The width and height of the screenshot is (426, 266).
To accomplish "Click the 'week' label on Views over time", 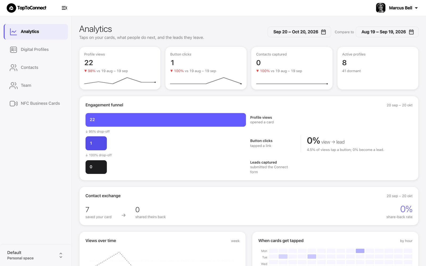I will point(235,241).
